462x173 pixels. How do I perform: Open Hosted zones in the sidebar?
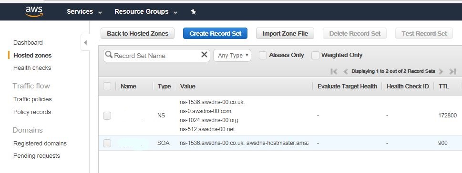(x=32, y=55)
